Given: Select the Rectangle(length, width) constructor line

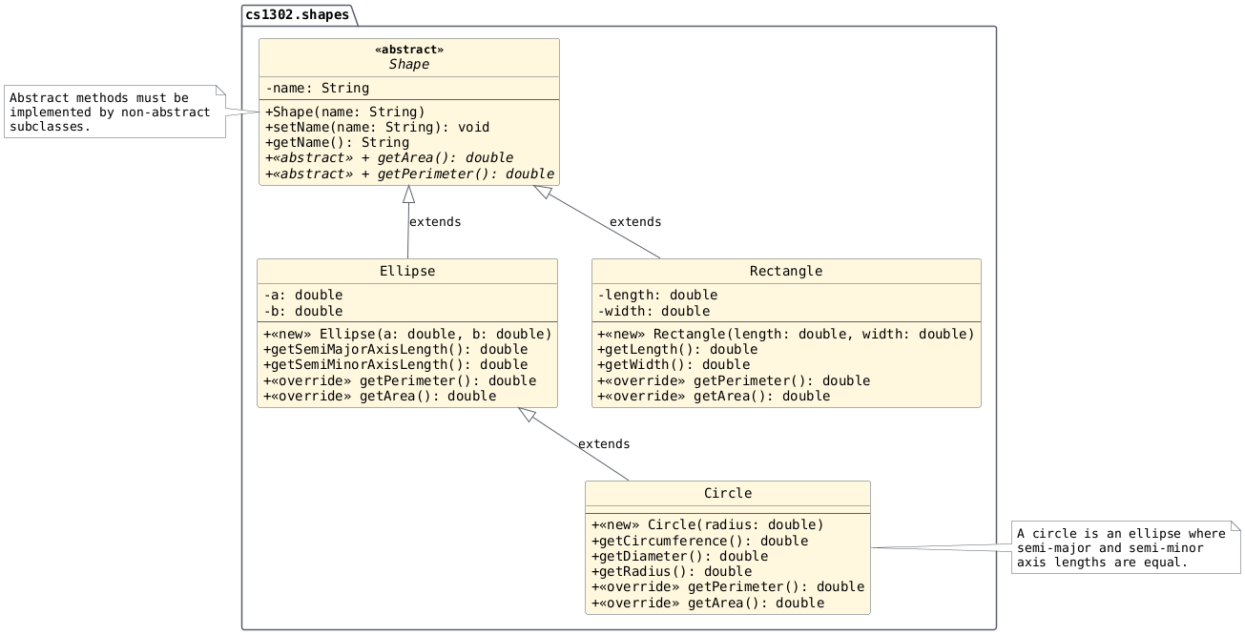Looking at the screenshot, I should 786,334.
